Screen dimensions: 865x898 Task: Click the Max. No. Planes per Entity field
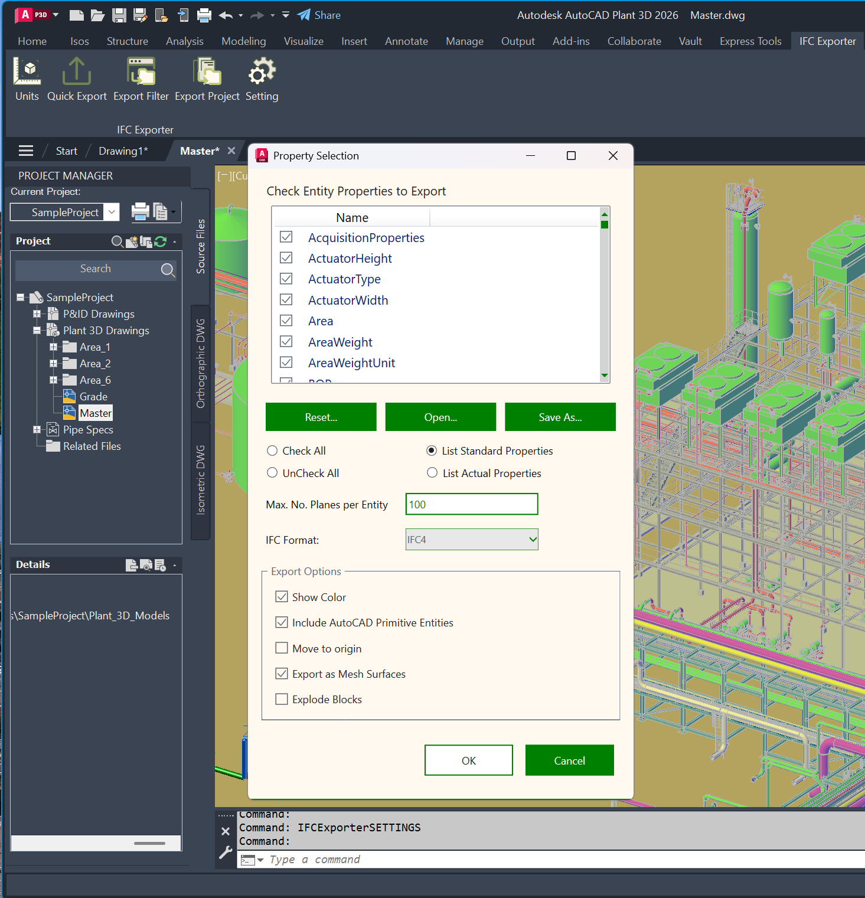click(472, 505)
